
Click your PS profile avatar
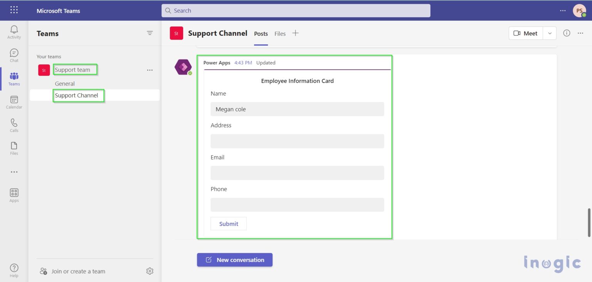579,10
